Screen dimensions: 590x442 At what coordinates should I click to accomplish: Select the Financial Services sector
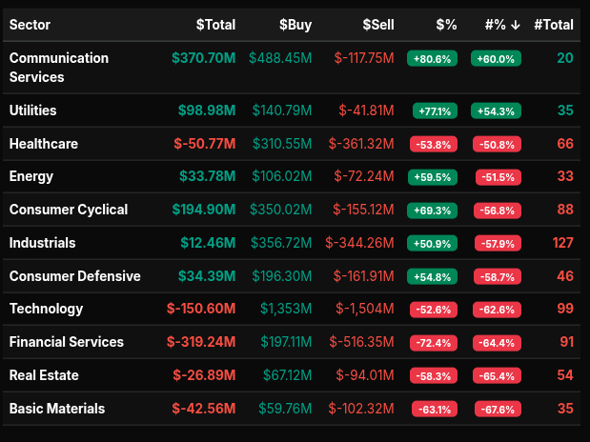coord(67,342)
